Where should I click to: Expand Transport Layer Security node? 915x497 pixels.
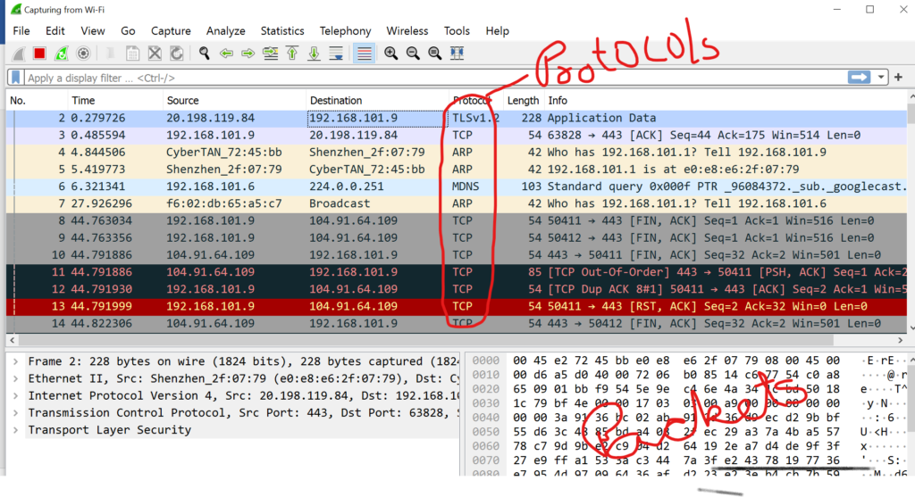click(x=16, y=430)
